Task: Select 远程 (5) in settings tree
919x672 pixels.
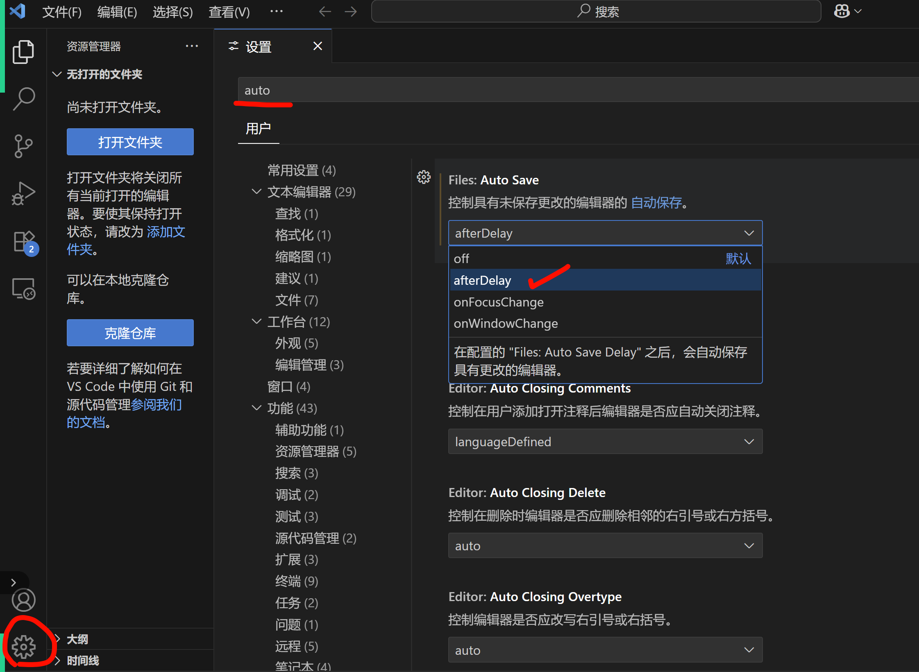Action: tap(297, 646)
